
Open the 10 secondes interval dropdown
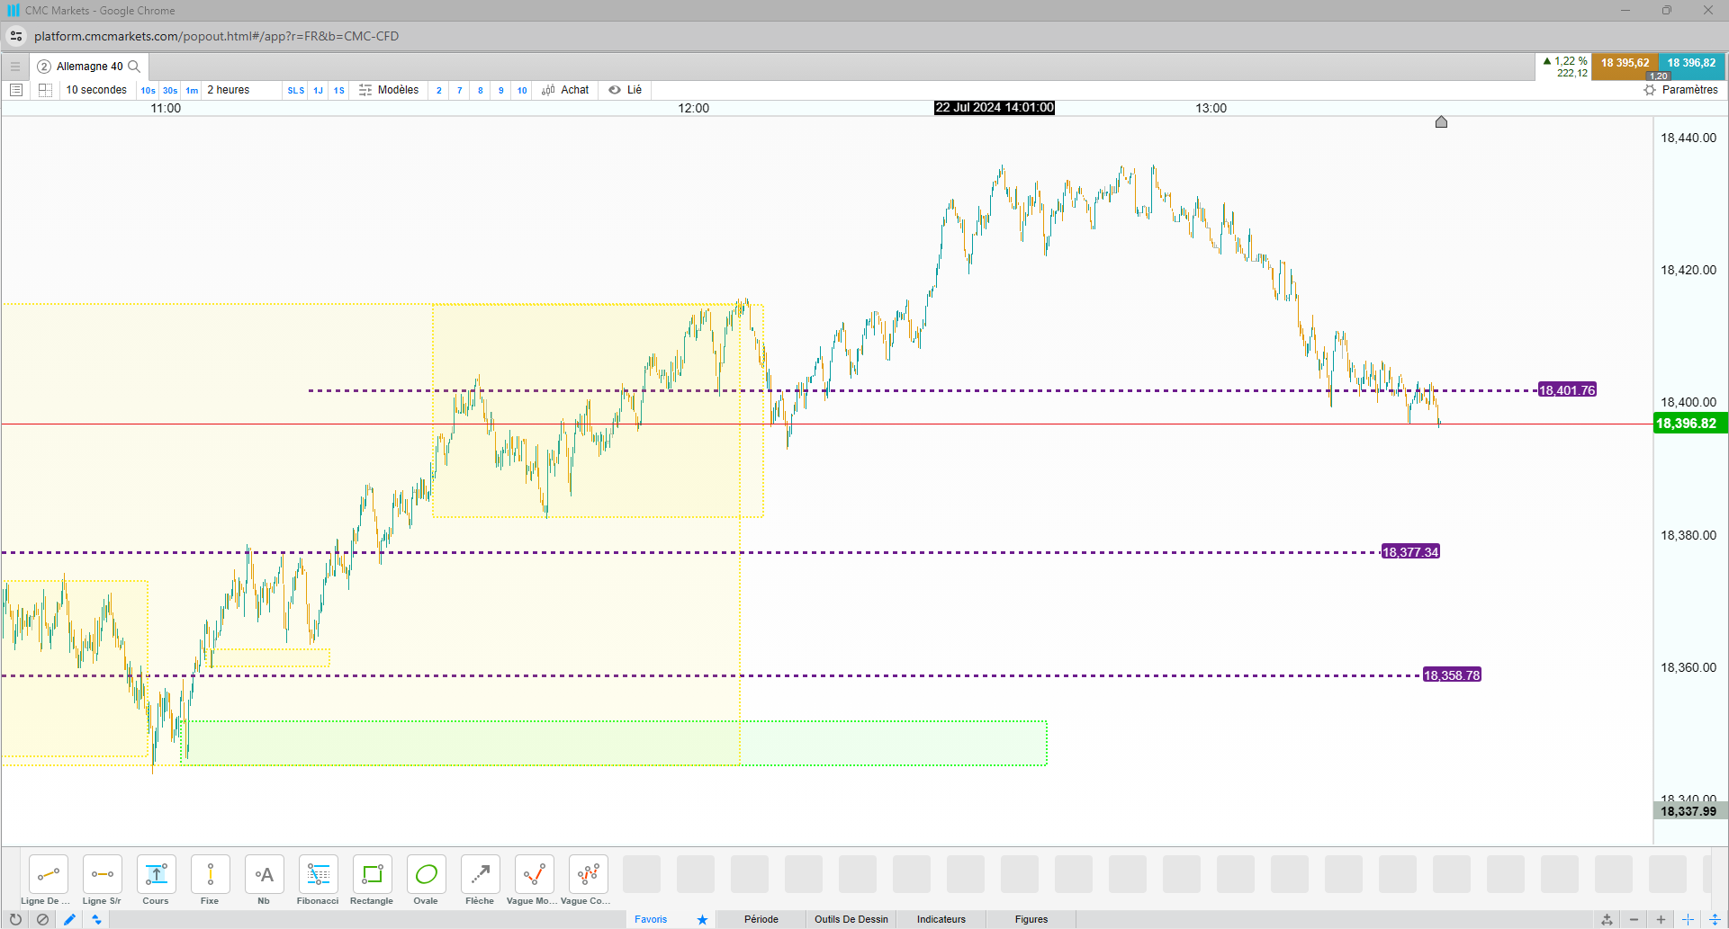(96, 90)
